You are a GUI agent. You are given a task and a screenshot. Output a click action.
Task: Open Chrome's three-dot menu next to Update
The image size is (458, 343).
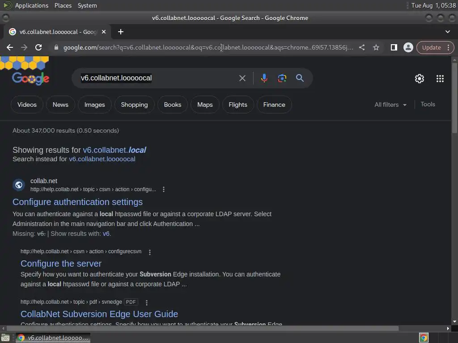point(448,47)
